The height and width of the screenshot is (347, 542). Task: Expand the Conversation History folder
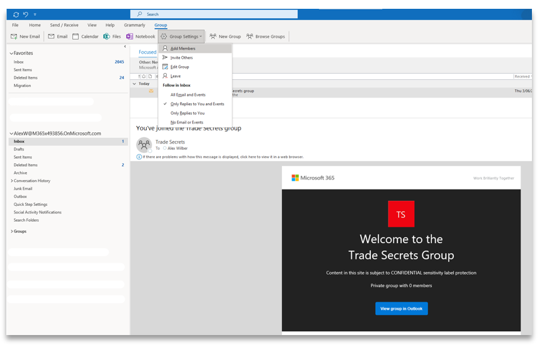pyautogui.click(x=11, y=181)
